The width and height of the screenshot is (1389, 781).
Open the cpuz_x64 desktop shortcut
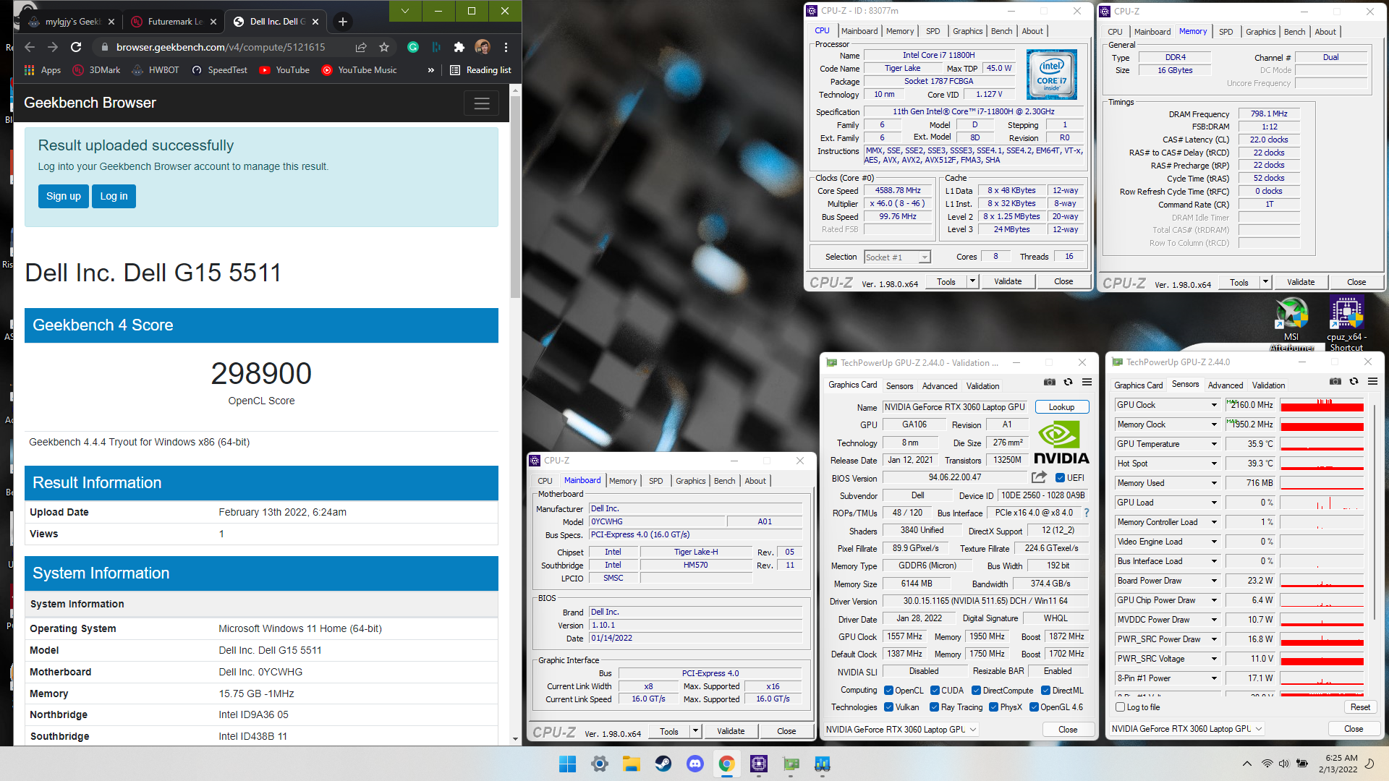click(1346, 324)
